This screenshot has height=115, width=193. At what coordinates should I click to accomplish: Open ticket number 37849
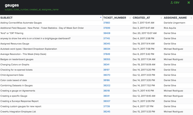point(107,54)
